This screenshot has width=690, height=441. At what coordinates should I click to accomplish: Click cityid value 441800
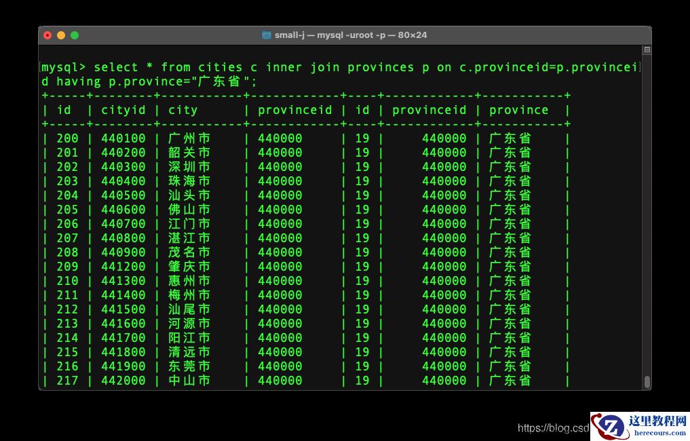(x=123, y=352)
